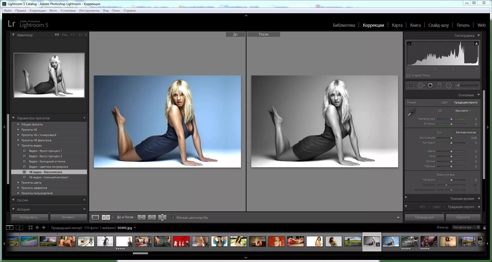Image resolution: width=492 pixels, height=262 pixels.
Task: Copy After settings to Before
Action: pos(152,218)
